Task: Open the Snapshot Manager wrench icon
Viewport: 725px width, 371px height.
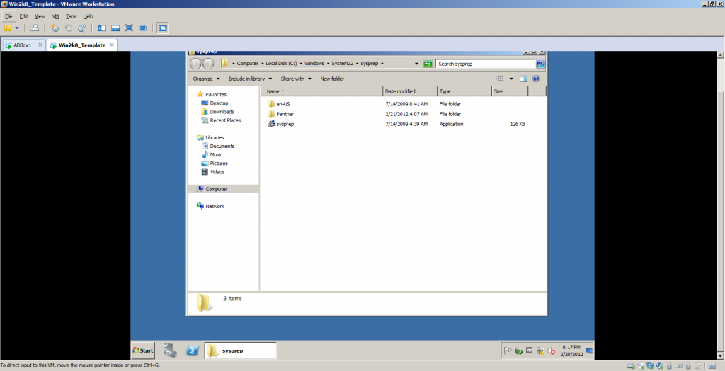Action: [x=82, y=28]
